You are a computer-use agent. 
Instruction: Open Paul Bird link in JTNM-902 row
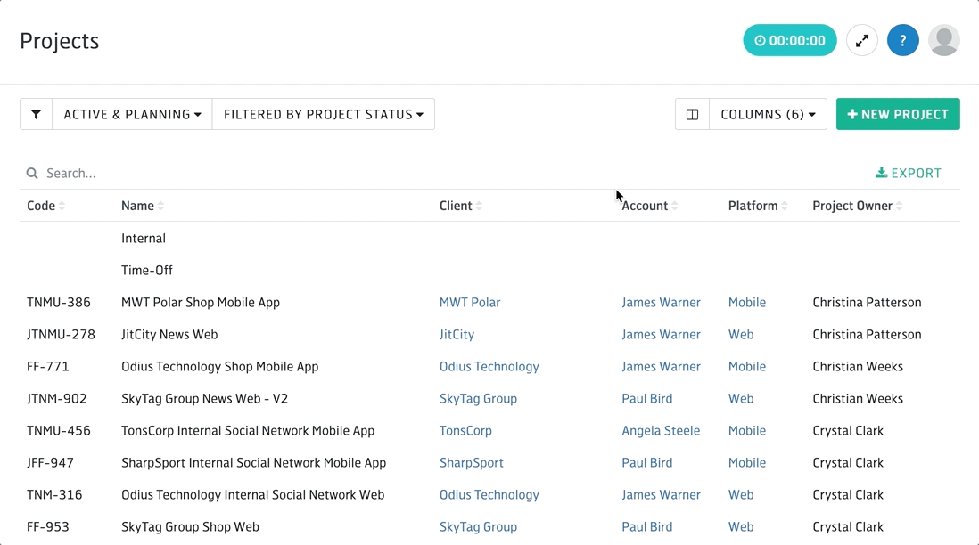[646, 398]
